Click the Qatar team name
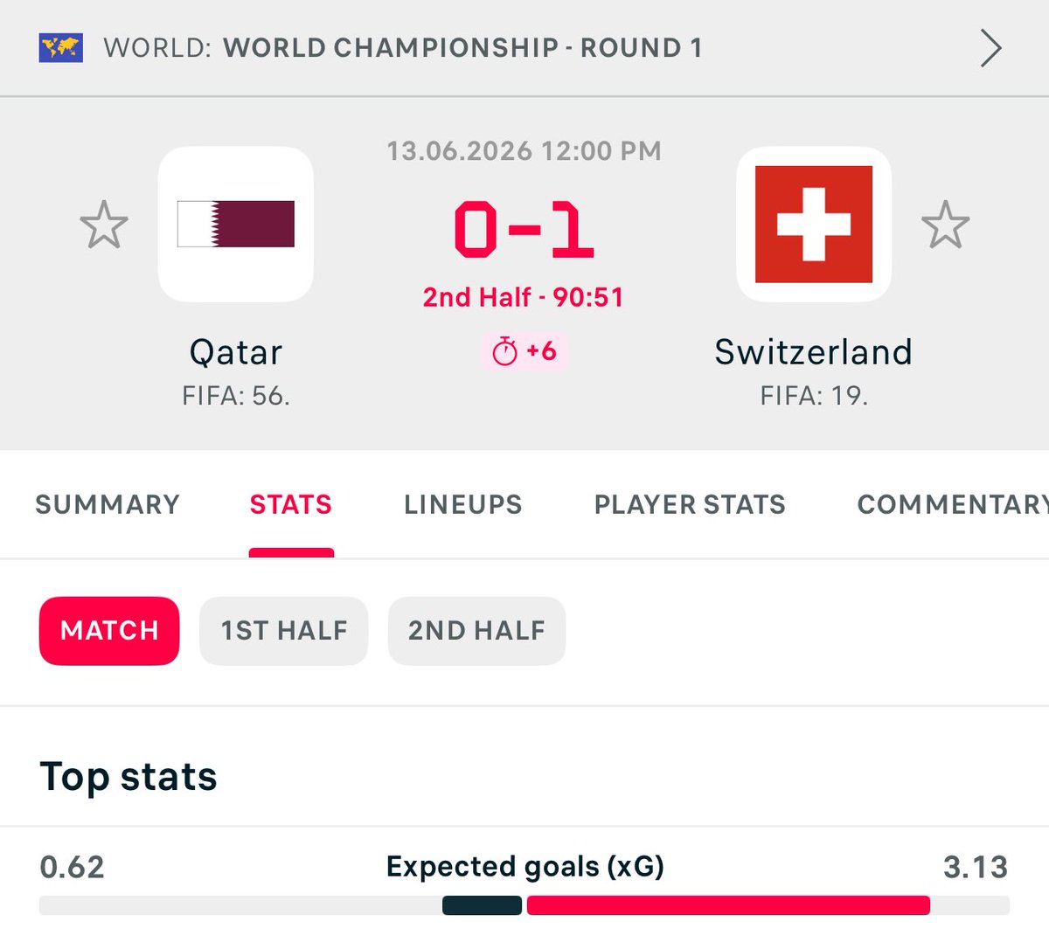Screen dimensions: 1049x942 (236, 353)
